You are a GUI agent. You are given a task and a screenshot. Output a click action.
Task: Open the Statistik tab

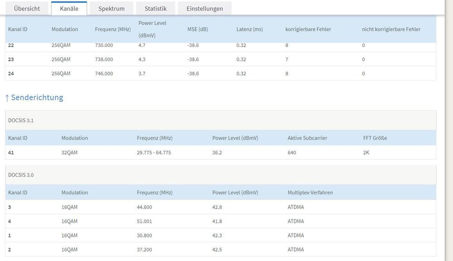(x=156, y=9)
